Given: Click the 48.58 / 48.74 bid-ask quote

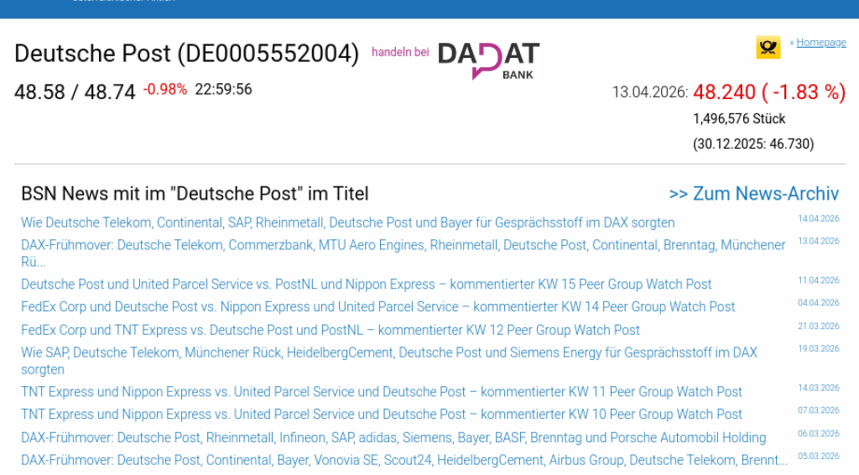Looking at the screenshot, I should [x=75, y=92].
